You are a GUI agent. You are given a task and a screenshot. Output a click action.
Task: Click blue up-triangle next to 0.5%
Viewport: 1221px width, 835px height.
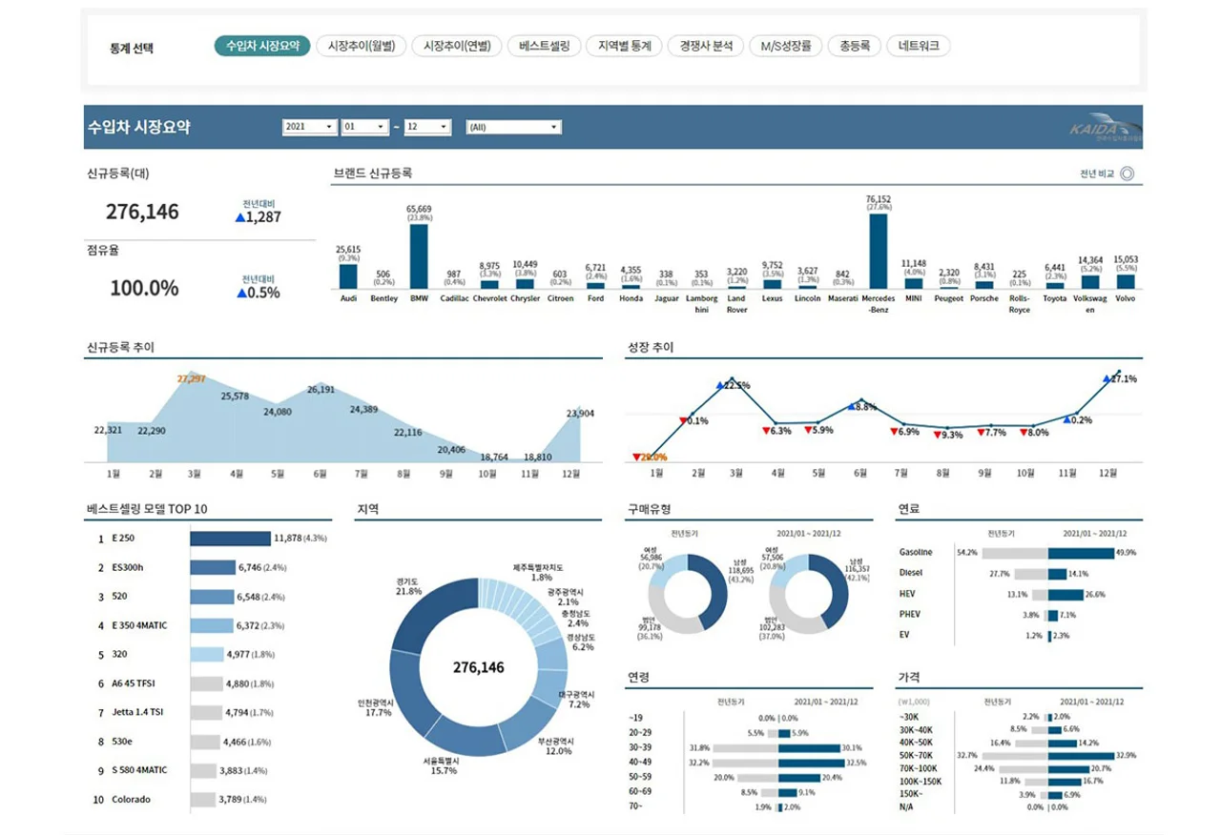(x=240, y=294)
